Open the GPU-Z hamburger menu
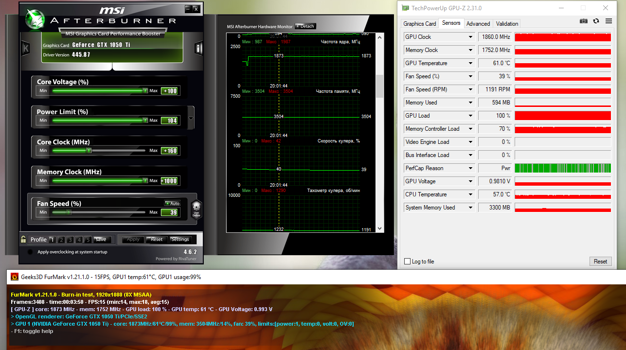This screenshot has width=626, height=350. [608, 21]
